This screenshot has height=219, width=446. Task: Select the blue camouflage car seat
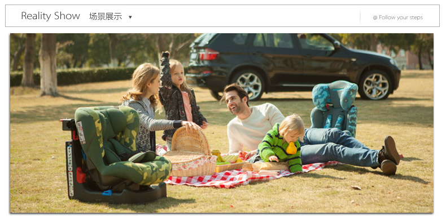334,108
